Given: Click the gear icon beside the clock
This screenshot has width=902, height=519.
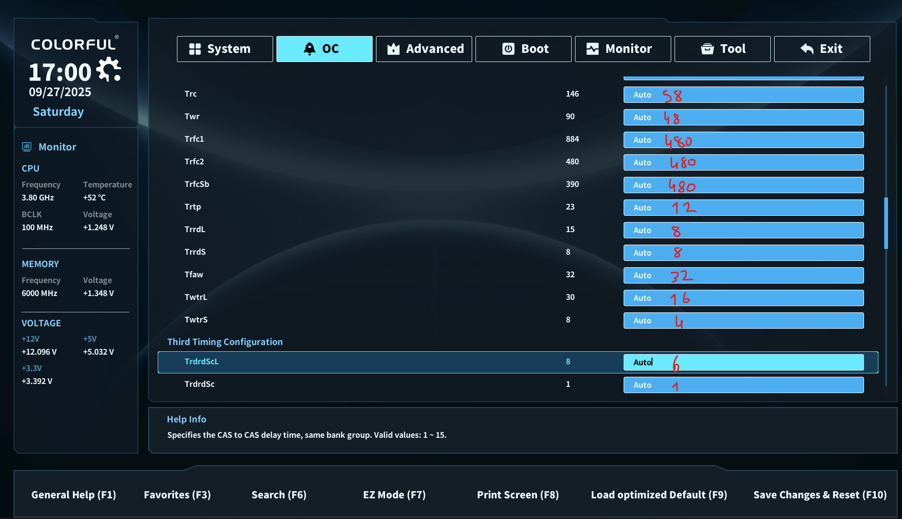Looking at the screenshot, I should pyautogui.click(x=109, y=70).
